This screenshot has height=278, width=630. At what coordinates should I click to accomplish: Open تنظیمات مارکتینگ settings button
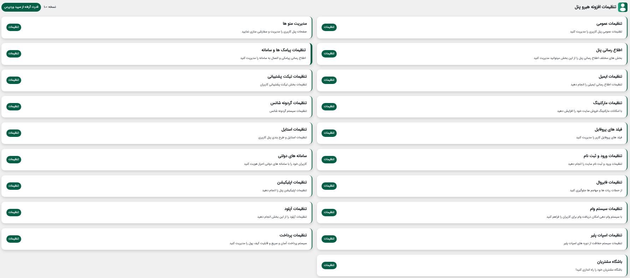point(329,107)
